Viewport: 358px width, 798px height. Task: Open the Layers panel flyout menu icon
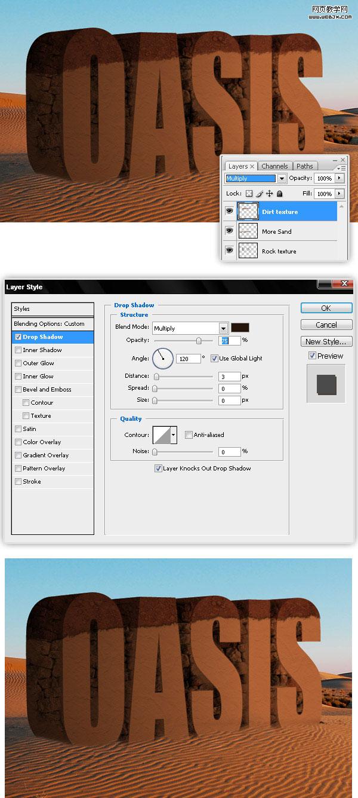(x=341, y=168)
